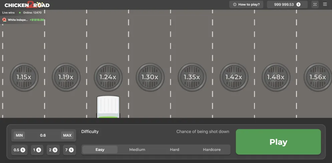Choose the 7 dollar quick bet
332x163 pixels.
pyautogui.click(x=69, y=150)
